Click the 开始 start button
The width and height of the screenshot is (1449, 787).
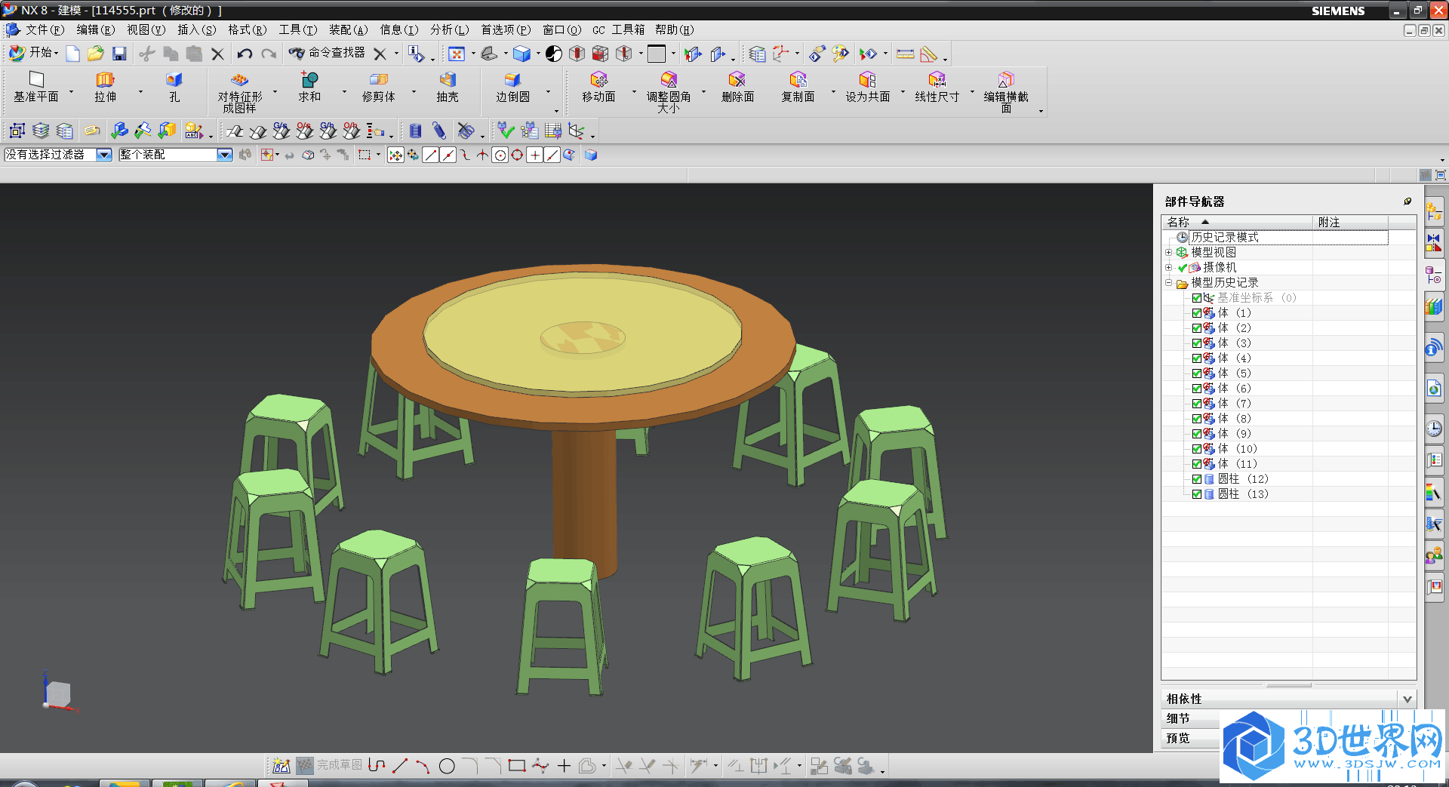34,53
